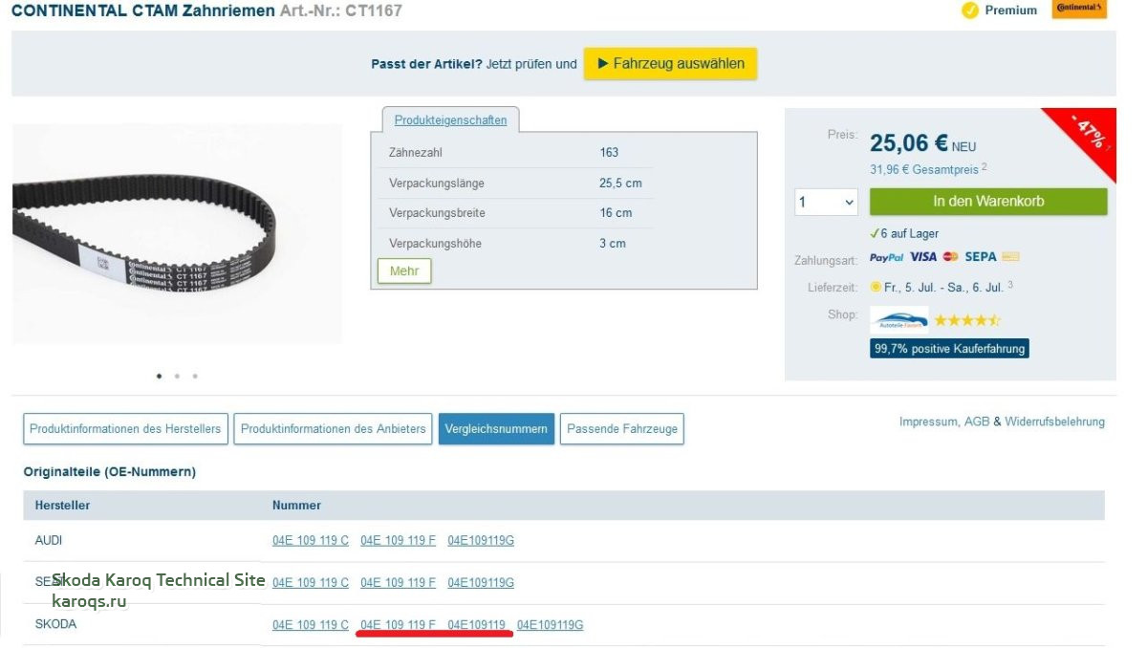This screenshot has width=1147, height=648.
Task: Click the yellow Premium badge icon
Action: [970, 11]
